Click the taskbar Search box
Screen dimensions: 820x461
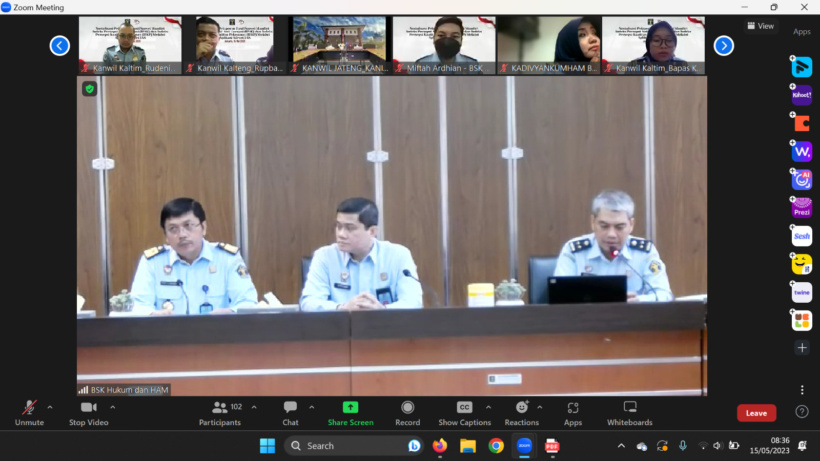pos(354,446)
